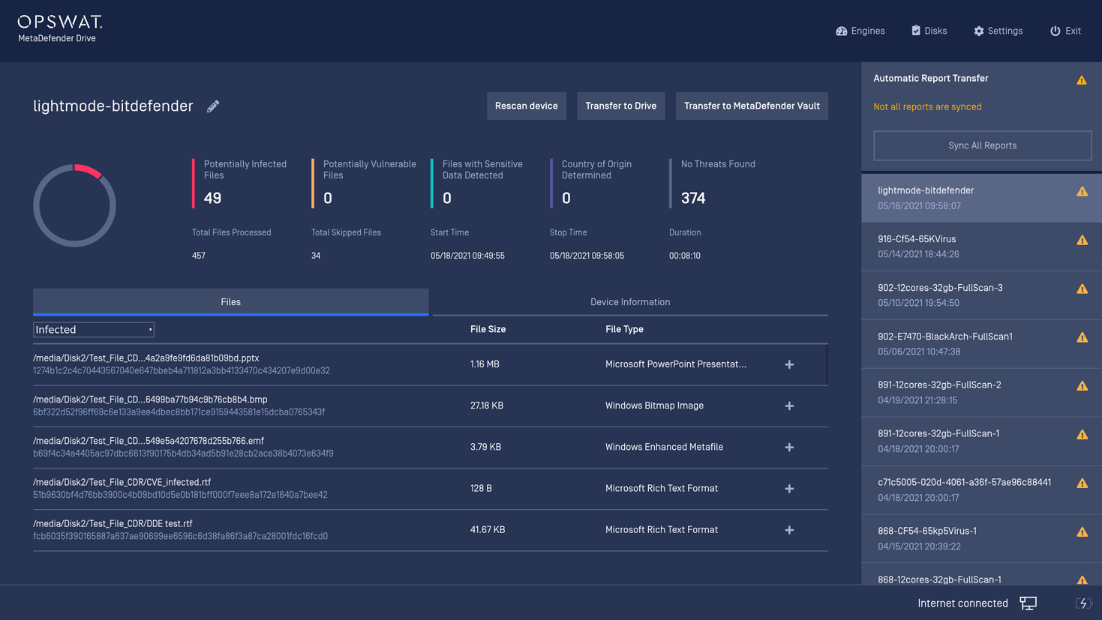Click the pencil icon to rename lightmode-bitdefender

pyautogui.click(x=213, y=106)
